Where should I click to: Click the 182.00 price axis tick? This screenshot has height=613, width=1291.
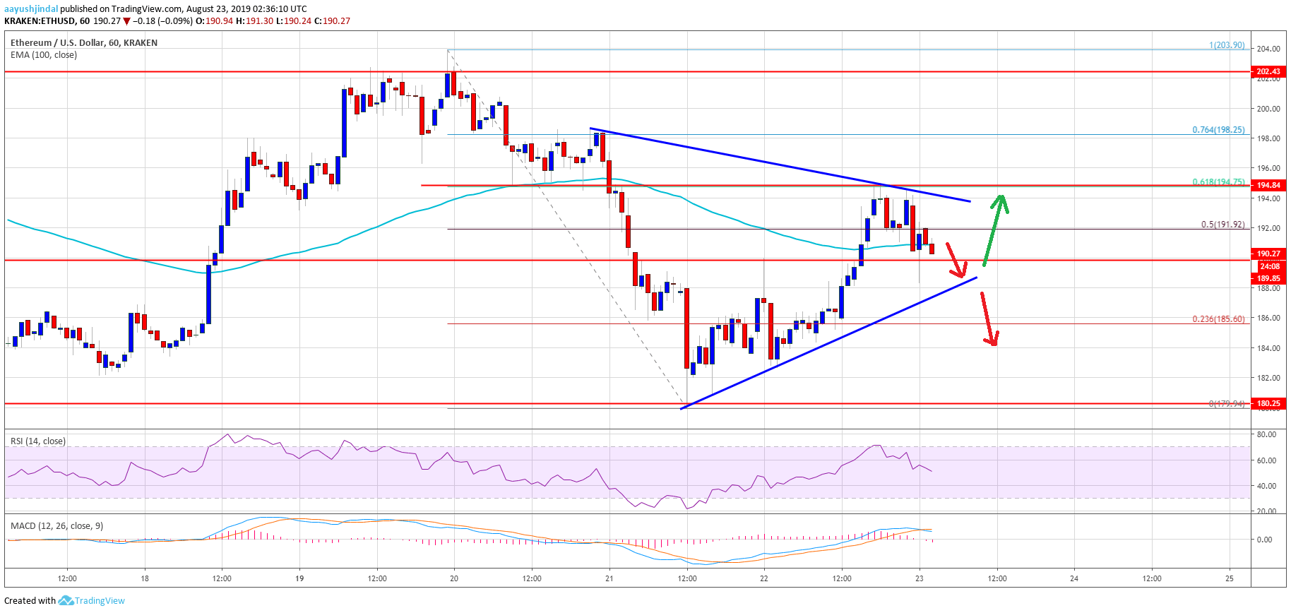[x=1268, y=378]
